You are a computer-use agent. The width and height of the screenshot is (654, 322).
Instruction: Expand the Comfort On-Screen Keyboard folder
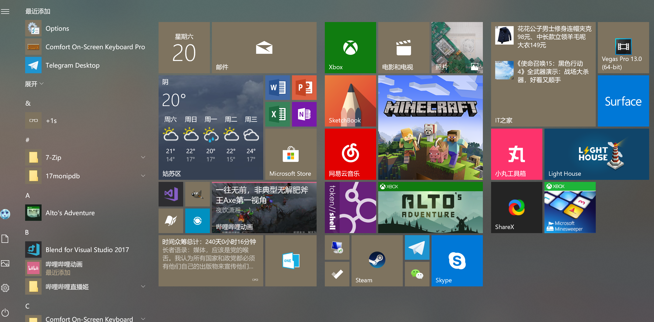coord(85,318)
